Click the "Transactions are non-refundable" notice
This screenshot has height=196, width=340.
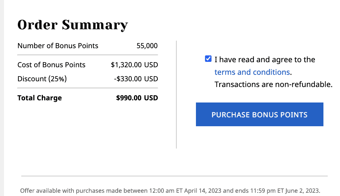click(x=273, y=85)
